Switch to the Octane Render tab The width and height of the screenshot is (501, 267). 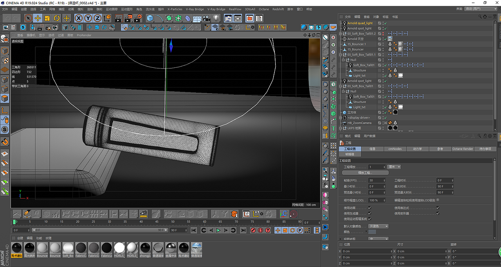462,149
